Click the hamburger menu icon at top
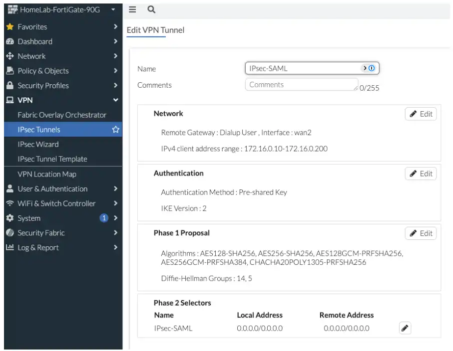 tap(131, 9)
